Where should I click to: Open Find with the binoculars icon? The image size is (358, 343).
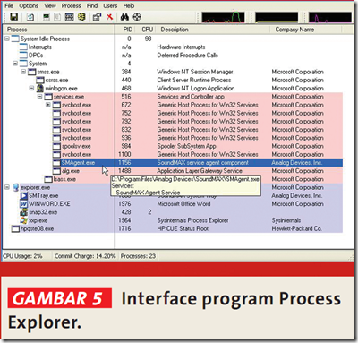pyautogui.click(x=124, y=17)
